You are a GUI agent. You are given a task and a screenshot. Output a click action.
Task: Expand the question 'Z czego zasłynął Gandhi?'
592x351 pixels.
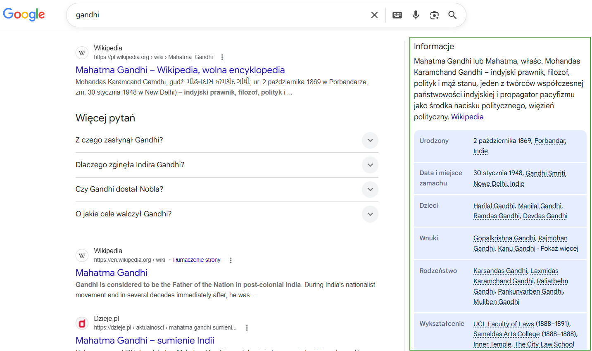pyautogui.click(x=227, y=140)
